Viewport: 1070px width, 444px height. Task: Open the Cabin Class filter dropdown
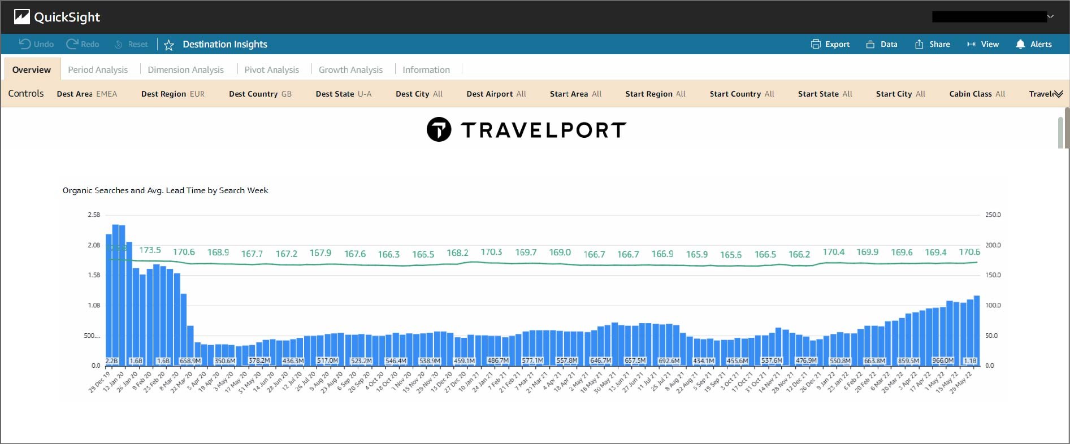(977, 94)
